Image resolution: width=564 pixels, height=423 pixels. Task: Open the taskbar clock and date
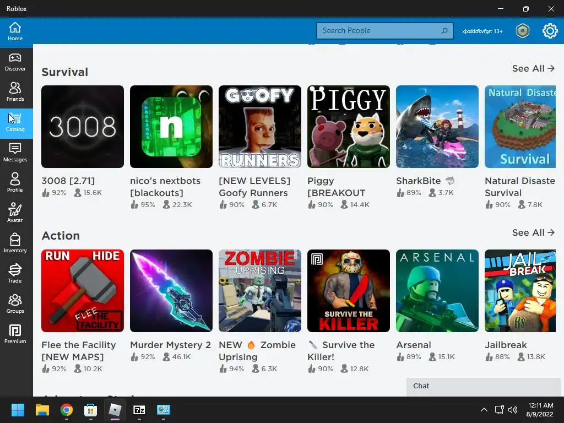(x=540, y=410)
